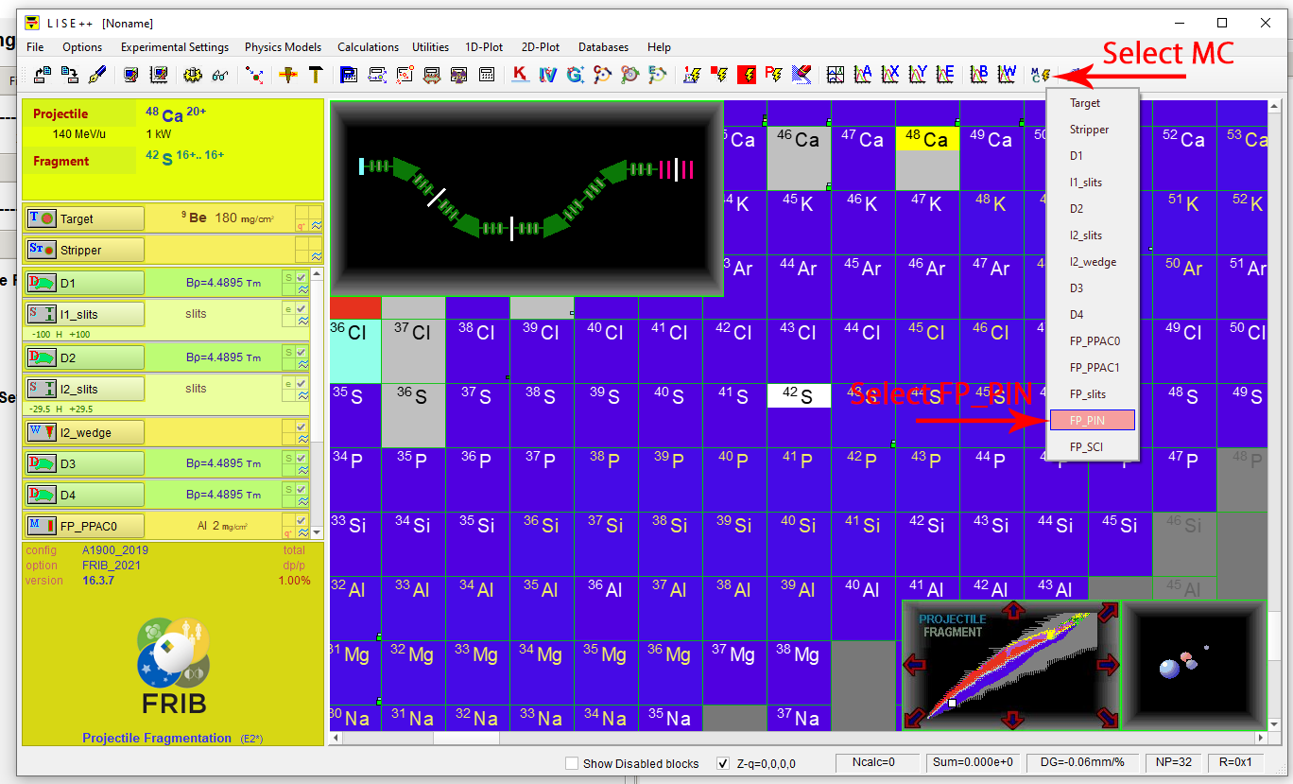
Task: Choose I2_wedge in the MC dropdown list
Action: pyautogui.click(x=1092, y=262)
